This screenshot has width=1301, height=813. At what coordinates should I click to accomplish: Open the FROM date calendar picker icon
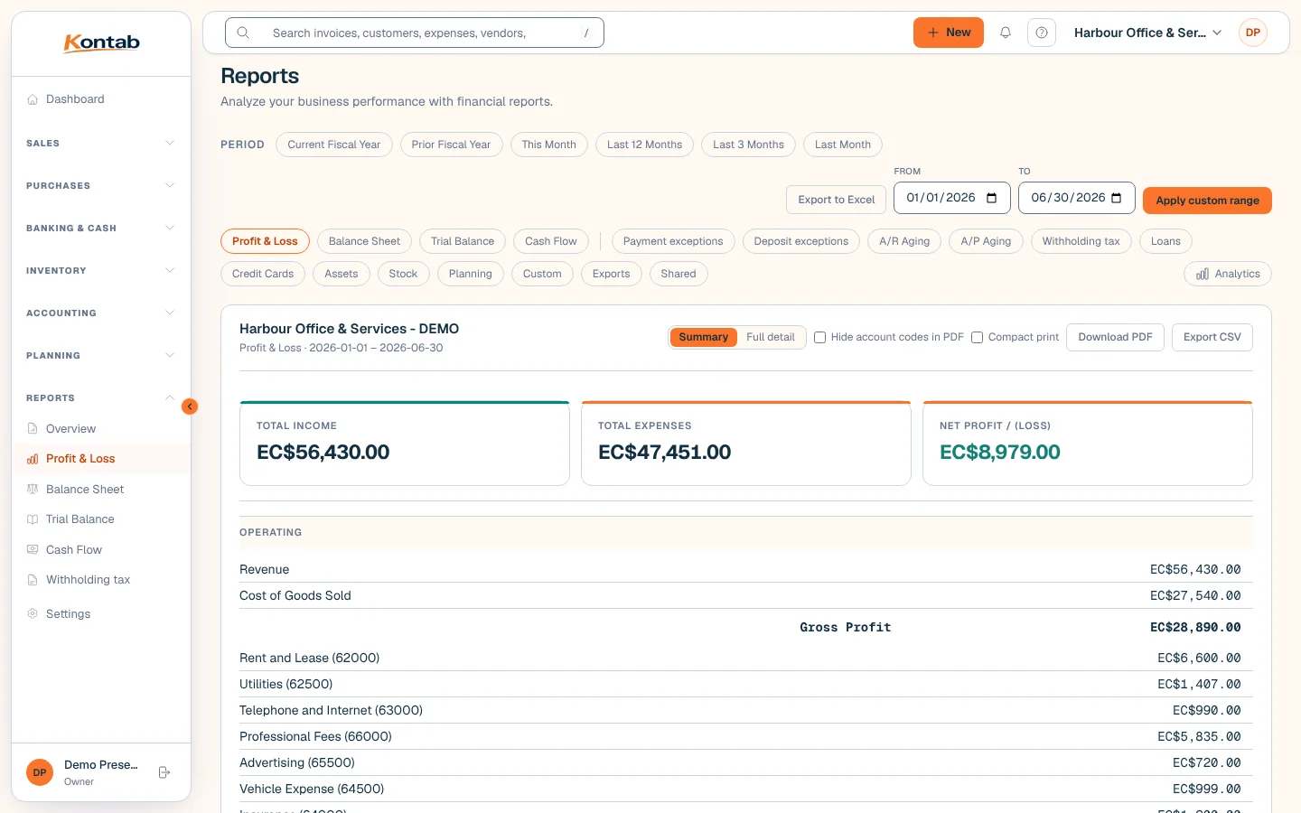point(992,198)
